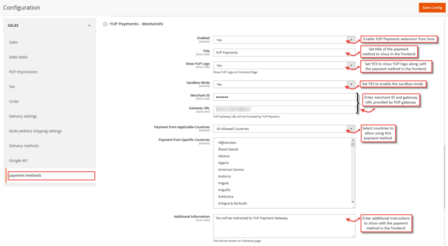Select Algeria in country list
Viewport: 448px width, 246px height.
tap(223, 163)
